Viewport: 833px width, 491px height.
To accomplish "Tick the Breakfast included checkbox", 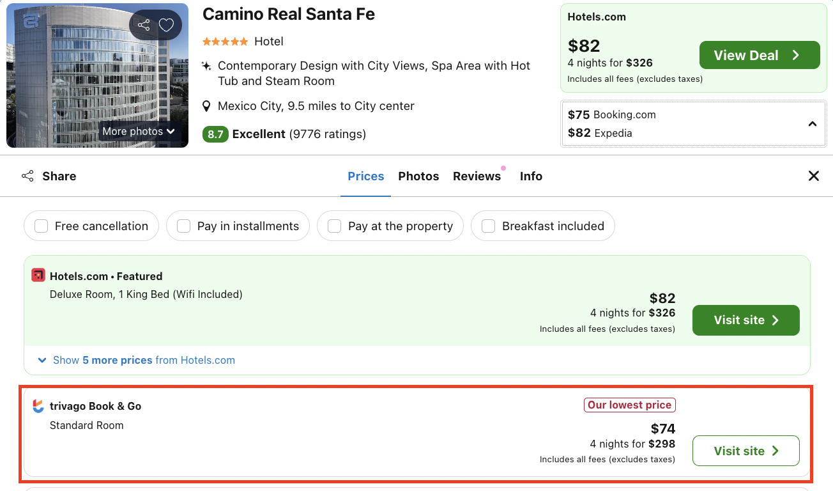I will click(489, 226).
